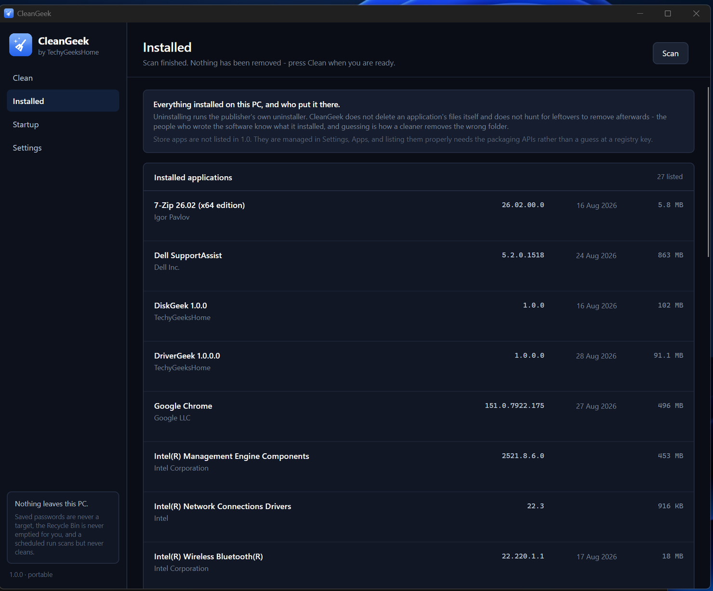Start a new scan with Scan button

pyautogui.click(x=670, y=53)
